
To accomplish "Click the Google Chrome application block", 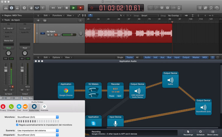I will [x=66, y=90].
